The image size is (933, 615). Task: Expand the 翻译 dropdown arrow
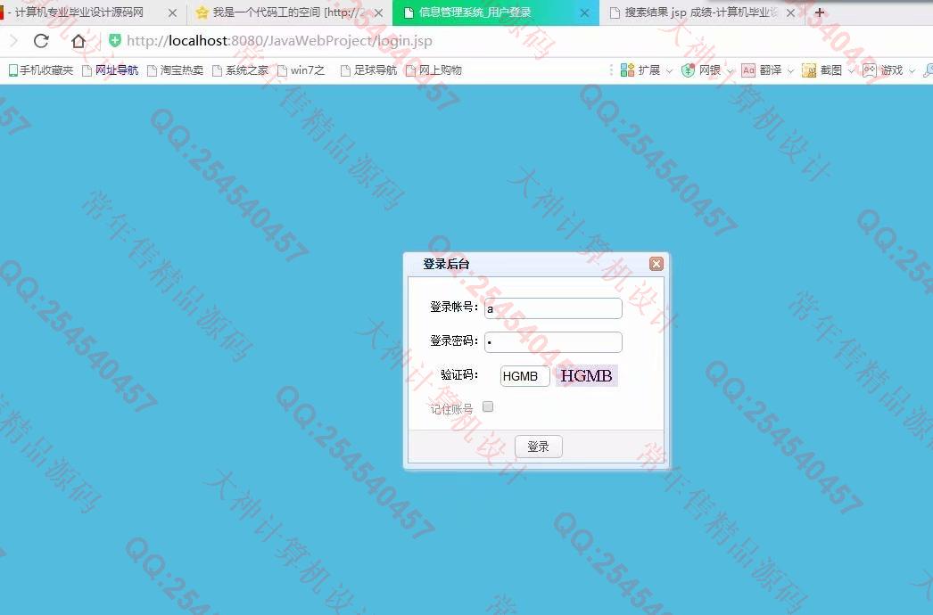[x=790, y=70]
